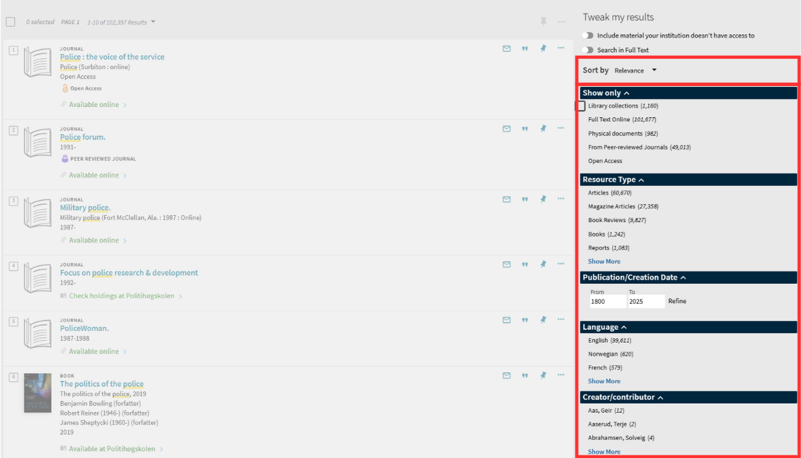Filter by Magazine Articles
Image resolution: width=801 pixels, height=458 pixels.
point(623,206)
